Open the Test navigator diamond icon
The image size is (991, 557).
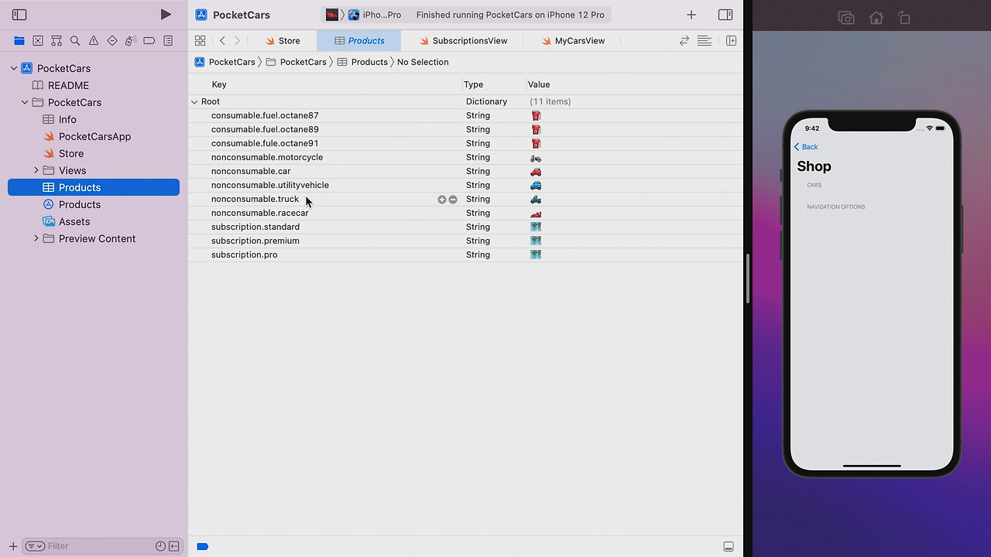point(112,41)
